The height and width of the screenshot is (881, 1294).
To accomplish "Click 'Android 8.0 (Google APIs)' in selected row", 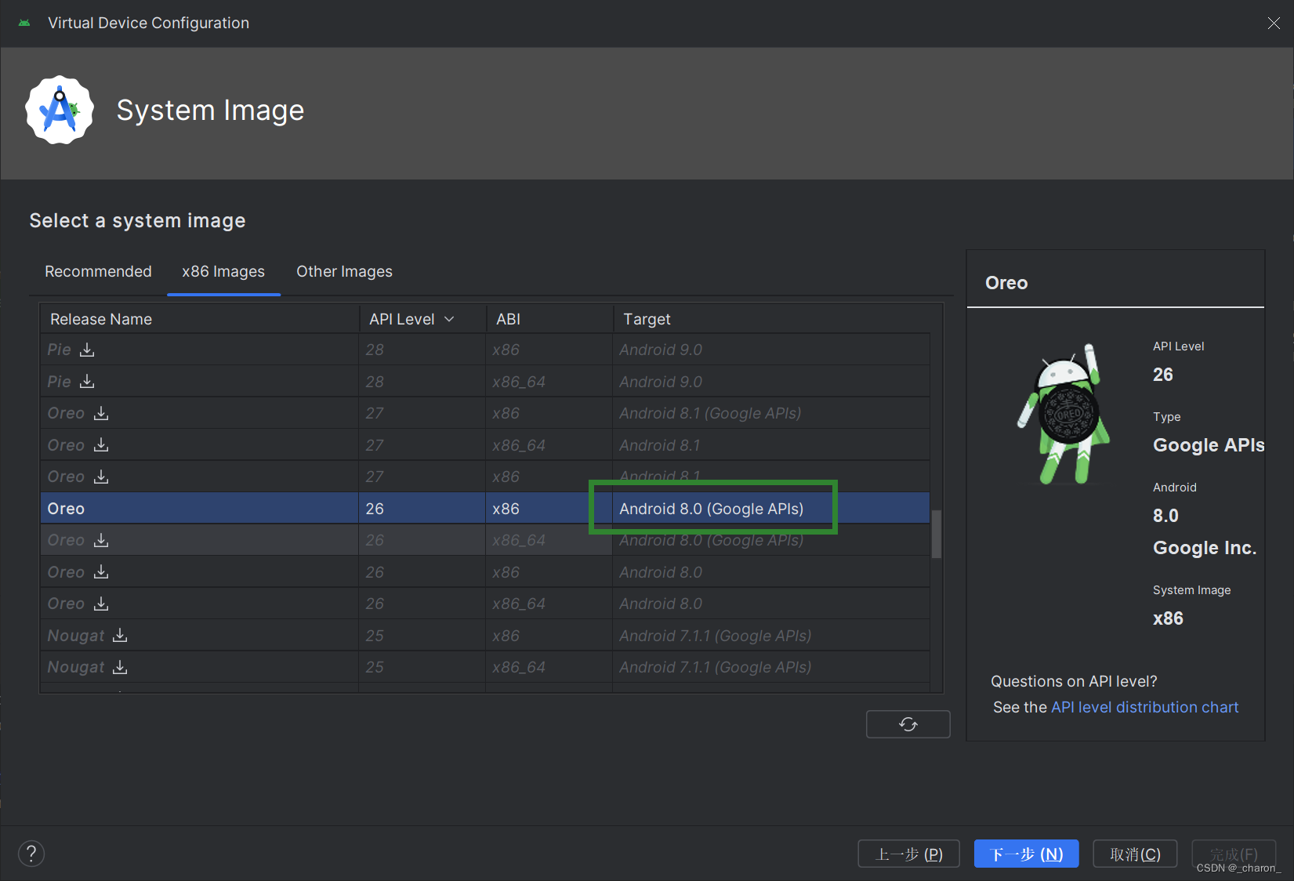I will pos(711,509).
